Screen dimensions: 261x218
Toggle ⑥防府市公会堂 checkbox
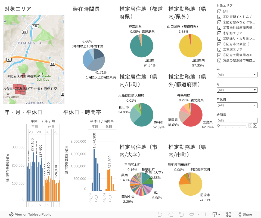point(219,44)
